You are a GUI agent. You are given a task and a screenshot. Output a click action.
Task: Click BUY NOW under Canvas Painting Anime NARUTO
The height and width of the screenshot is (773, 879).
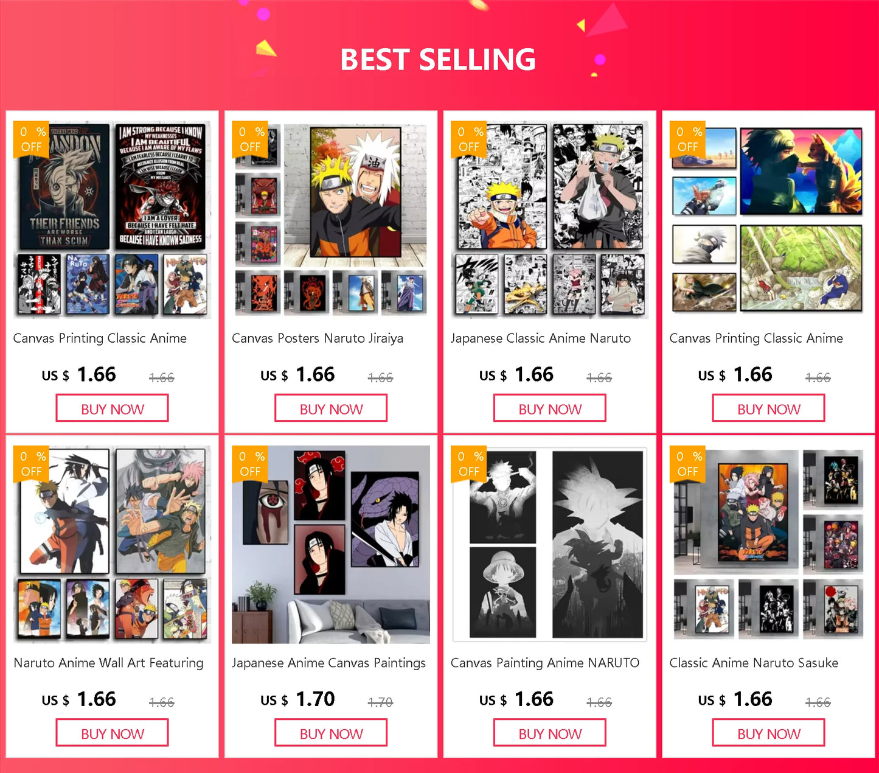(550, 733)
